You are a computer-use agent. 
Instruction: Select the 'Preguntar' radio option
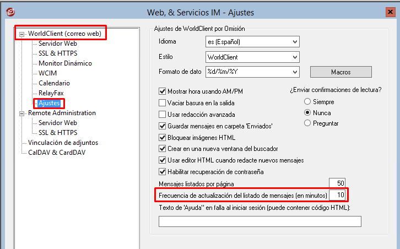[307, 123]
